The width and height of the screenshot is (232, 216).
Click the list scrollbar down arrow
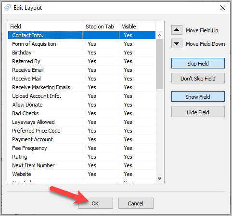[159, 178]
